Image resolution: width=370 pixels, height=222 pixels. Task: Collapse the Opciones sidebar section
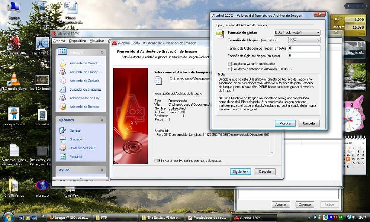(102, 120)
